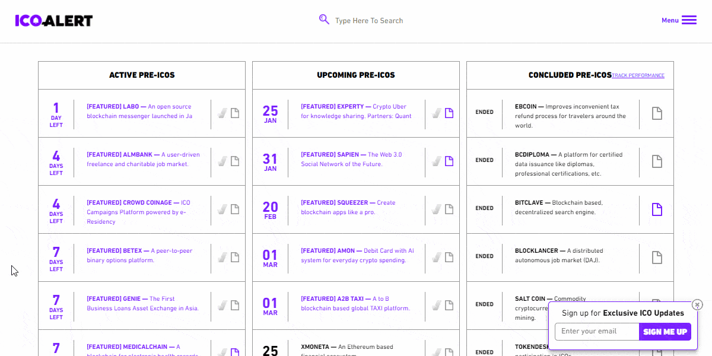The width and height of the screenshot is (712, 356).
Task: Open the EBCOIN concluded listing
Action: point(570,116)
